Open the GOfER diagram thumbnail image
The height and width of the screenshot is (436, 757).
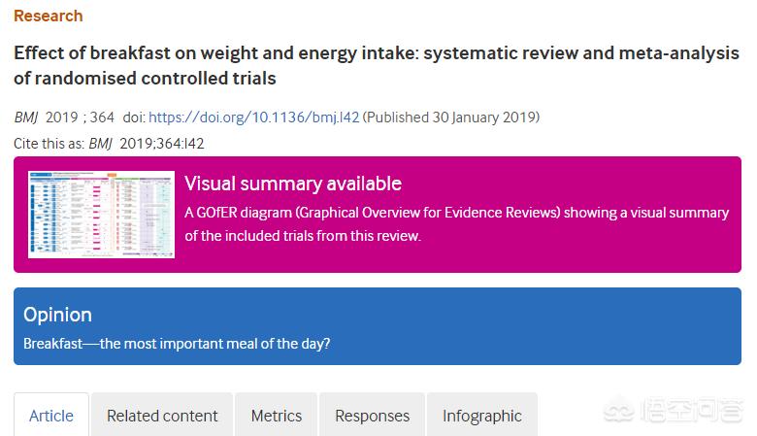point(101,215)
